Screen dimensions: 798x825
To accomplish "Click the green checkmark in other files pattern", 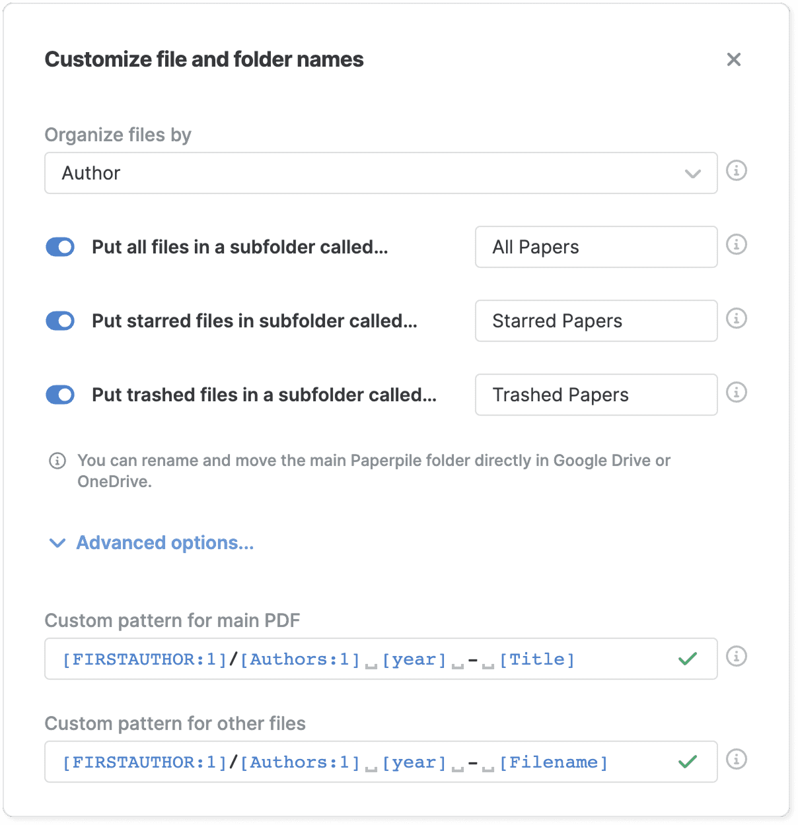I will pos(688,762).
